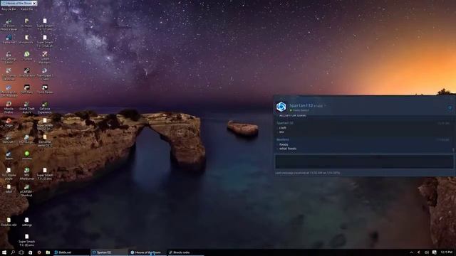This screenshot has height=256, width=456.
Task: Open Windows search from the taskbar
Action: point(13,252)
